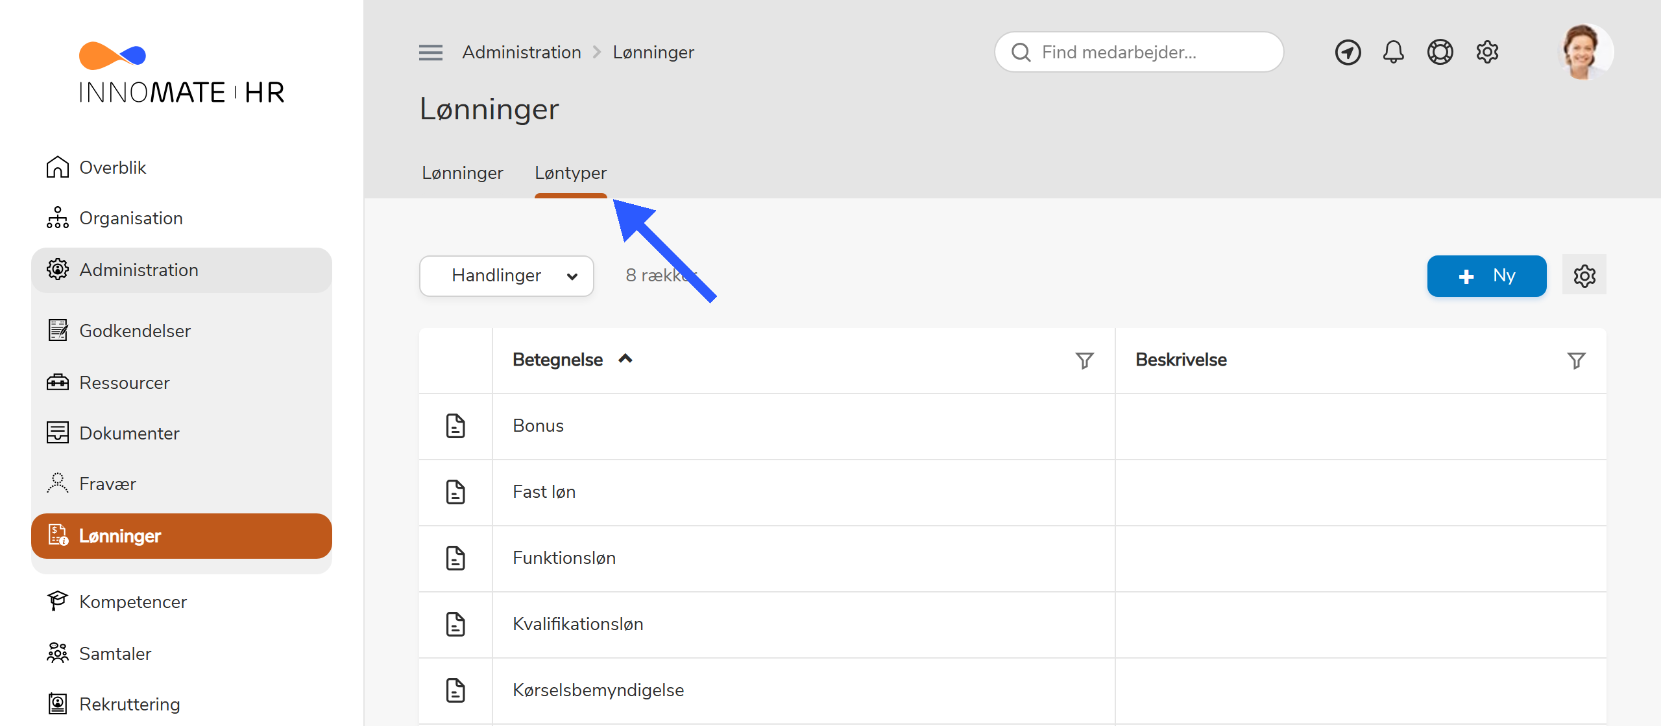Select the Kvalifikationsløn row text
1661x726 pixels.
click(x=577, y=624)
